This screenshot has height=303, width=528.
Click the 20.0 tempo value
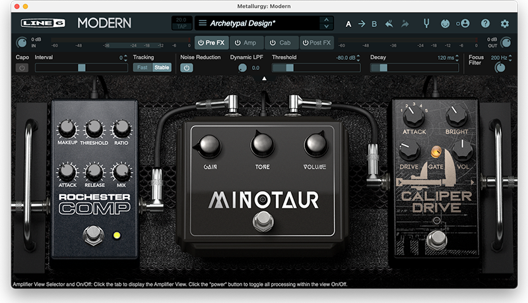[181, 20]
